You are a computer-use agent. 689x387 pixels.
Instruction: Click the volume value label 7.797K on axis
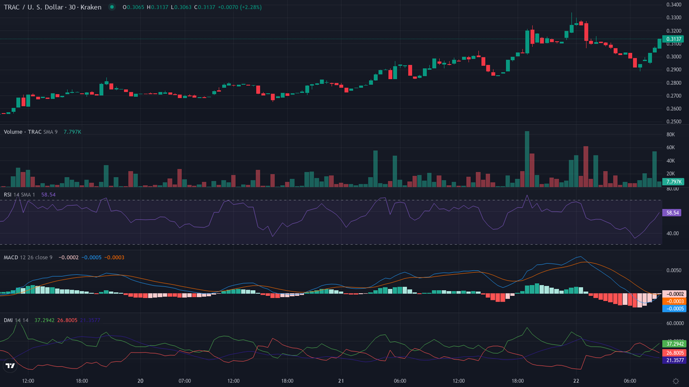(673, 182)
